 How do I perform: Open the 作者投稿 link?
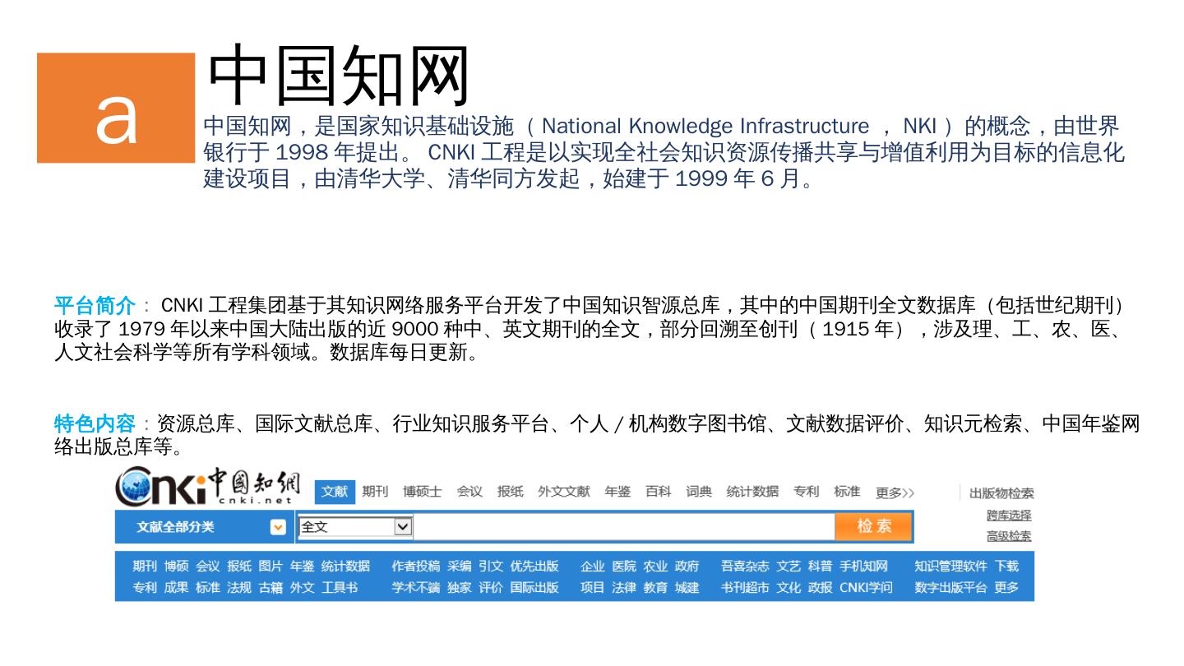[416, 566]
